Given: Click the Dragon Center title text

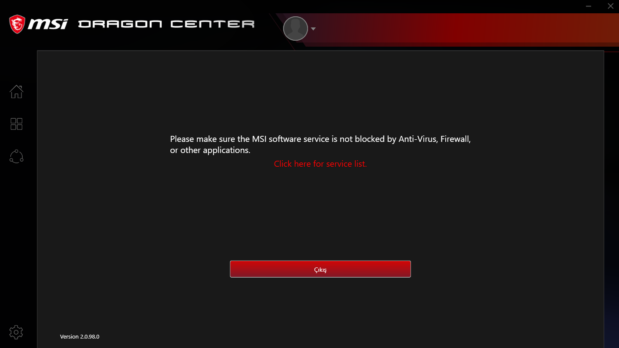Looking at the screenshot, I should (x=166, y=24).
